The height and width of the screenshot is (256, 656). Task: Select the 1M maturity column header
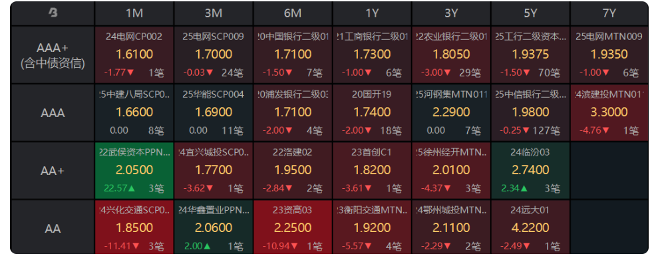134,13
